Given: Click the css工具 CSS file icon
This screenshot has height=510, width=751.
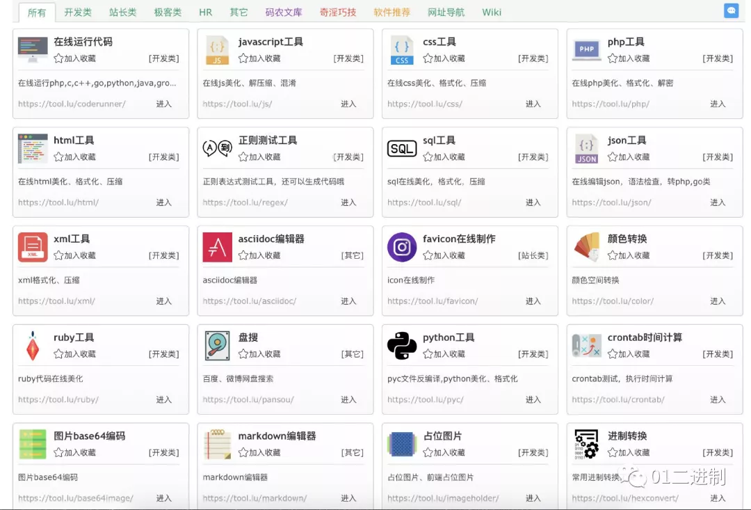Looking at the screenshot, I should point(402,50).
